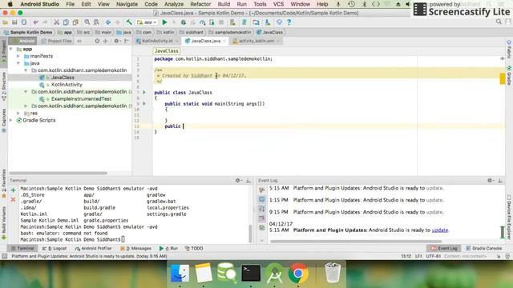The height and width of the screenshot is (288, 513).
Task: Click the Navigate Back arrow icon
Action: 108,22
